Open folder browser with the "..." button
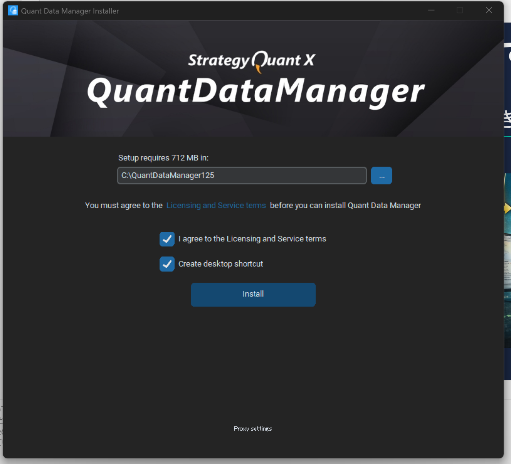 click(x=381, y=176)
